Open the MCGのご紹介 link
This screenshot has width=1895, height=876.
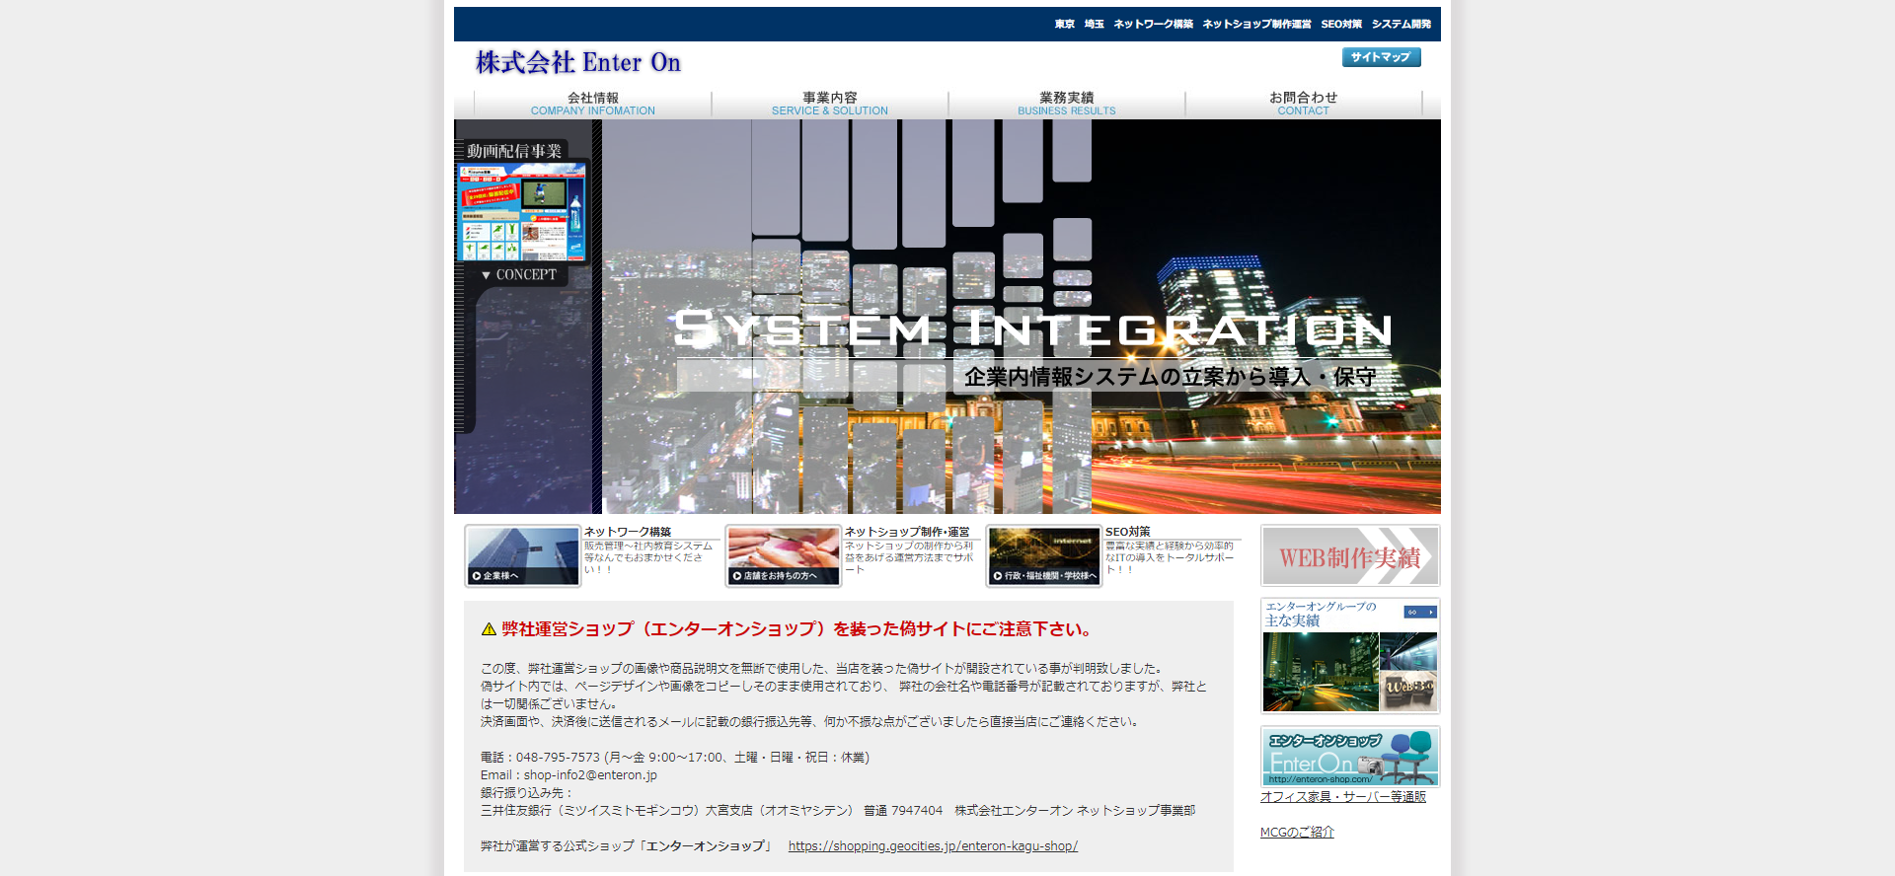pyautogui.click(x=1297, y=833)
